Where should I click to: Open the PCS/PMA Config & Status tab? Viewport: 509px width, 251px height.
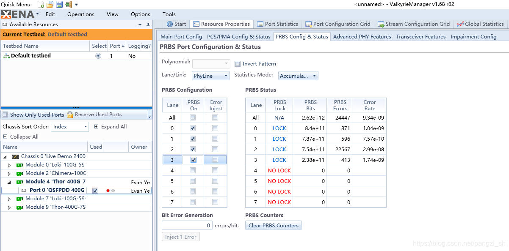pos(239,37)
